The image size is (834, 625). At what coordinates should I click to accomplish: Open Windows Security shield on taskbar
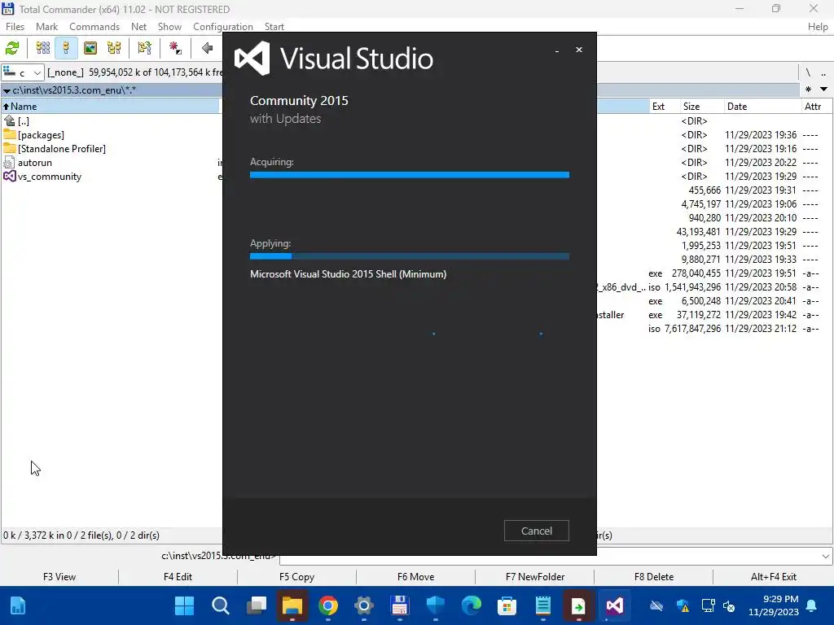436,605
